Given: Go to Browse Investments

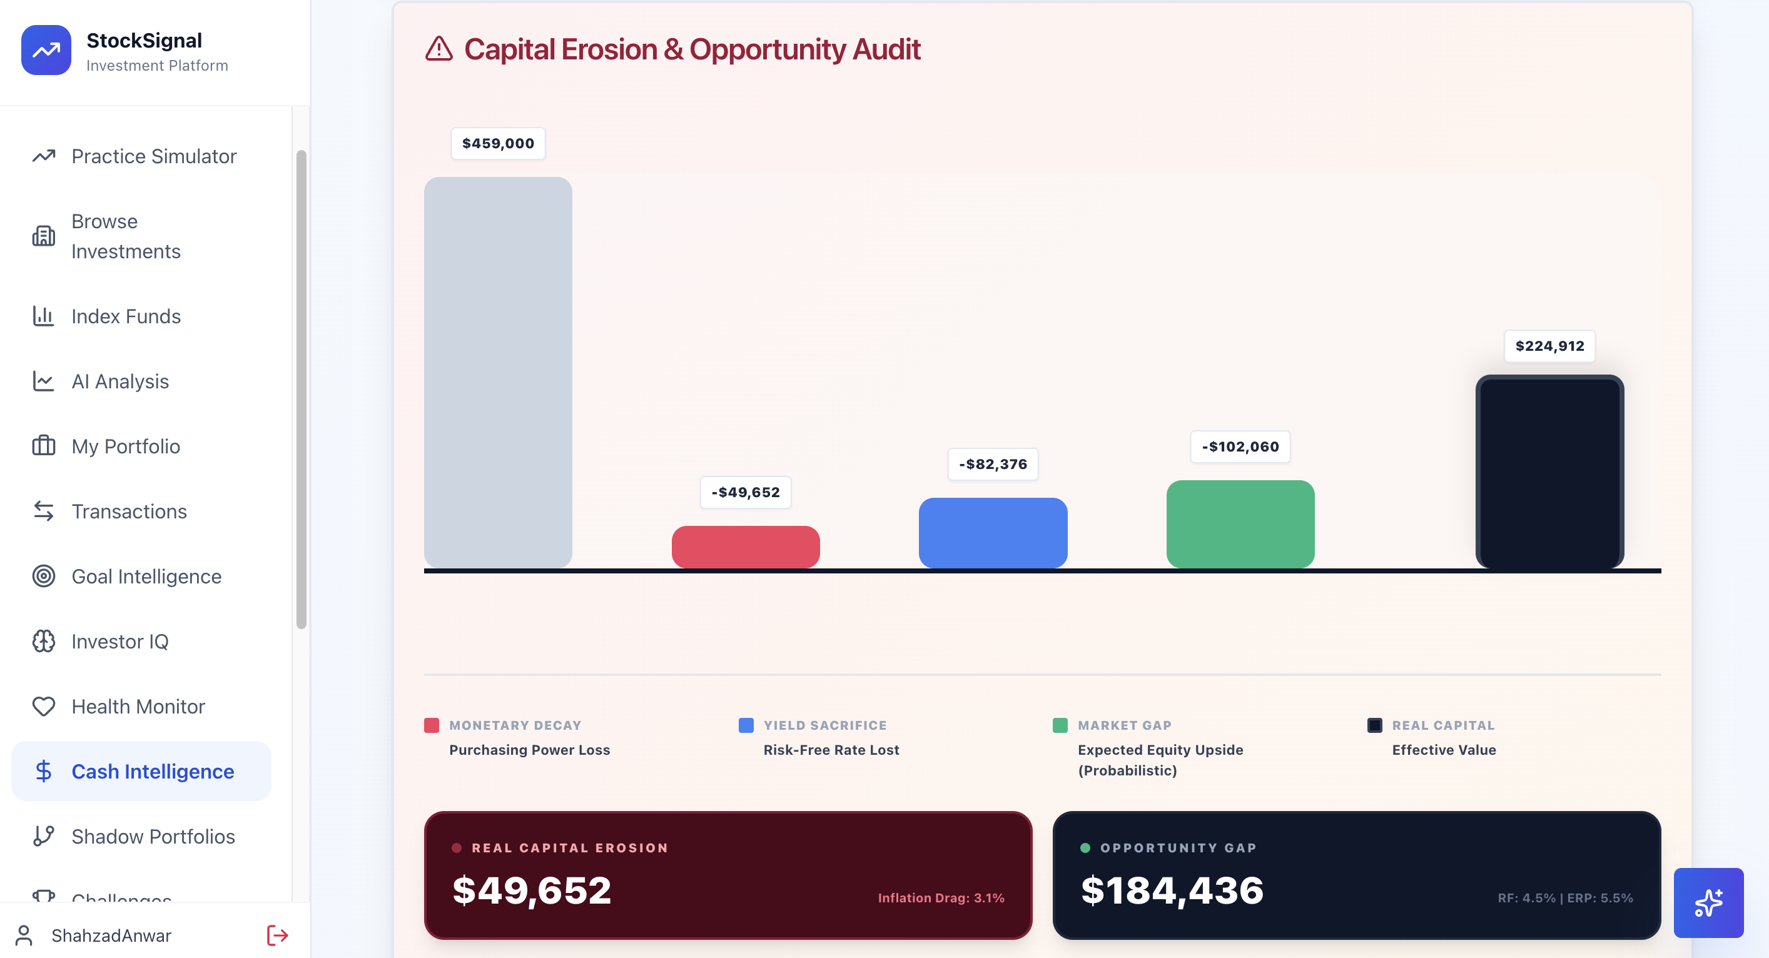Looking at the screenshot, I should pos(141,236).
